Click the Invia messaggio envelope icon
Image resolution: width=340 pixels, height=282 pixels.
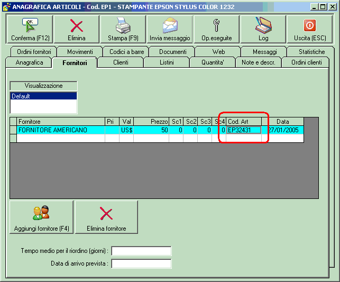(170, 25)
